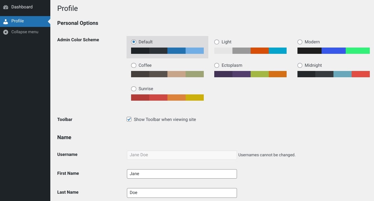374x201 pixels.
Task: Pick the Ectoplasm color scheme
Action: click(217, 65)
